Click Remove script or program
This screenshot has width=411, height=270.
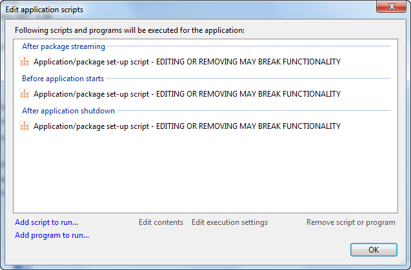pyautogui.click(x=350, y=222)
